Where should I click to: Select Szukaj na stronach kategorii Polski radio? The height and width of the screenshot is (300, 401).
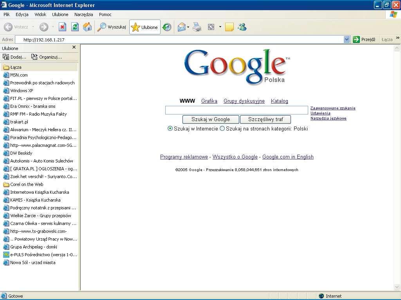(222, 129)
